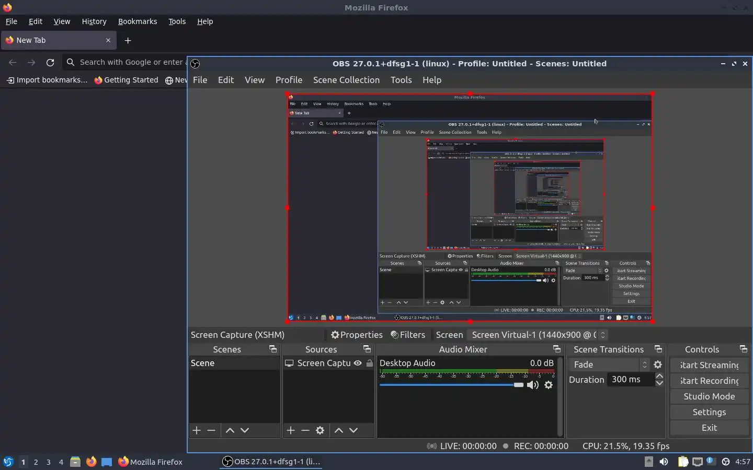Switch to OBS window in taskbar
Screen dimensions: 753x470
[271, 462]
